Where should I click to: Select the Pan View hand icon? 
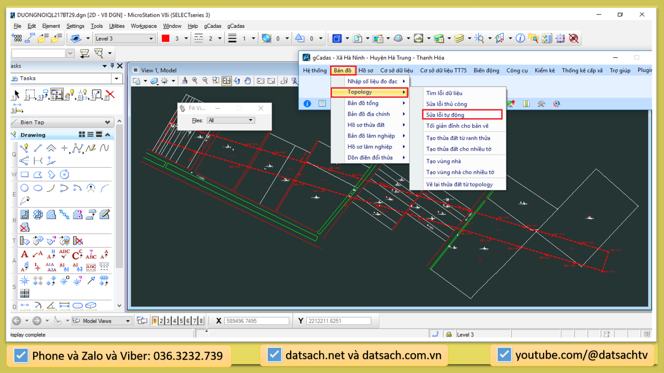(248, 81)
